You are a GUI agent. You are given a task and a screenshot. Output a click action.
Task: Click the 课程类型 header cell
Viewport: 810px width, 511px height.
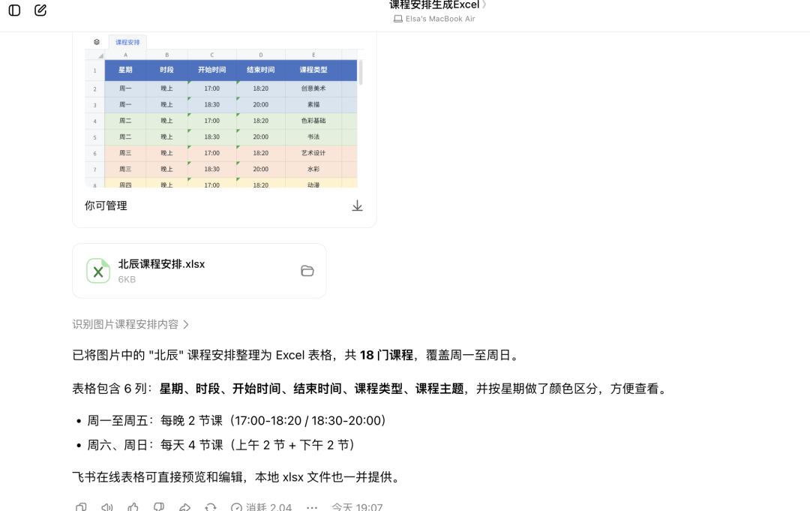point(313,70)
